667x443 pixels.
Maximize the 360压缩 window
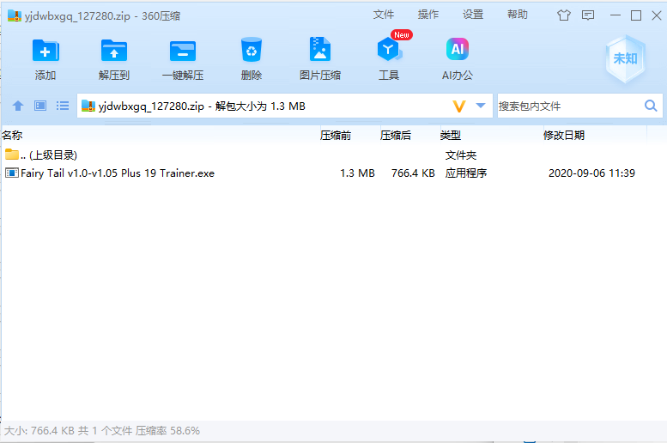click(x=636, y=15)
